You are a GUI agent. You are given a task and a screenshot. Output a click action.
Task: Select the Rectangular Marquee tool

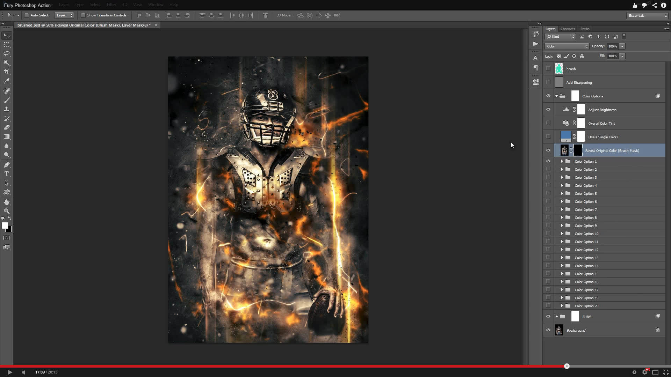(7, 45)
